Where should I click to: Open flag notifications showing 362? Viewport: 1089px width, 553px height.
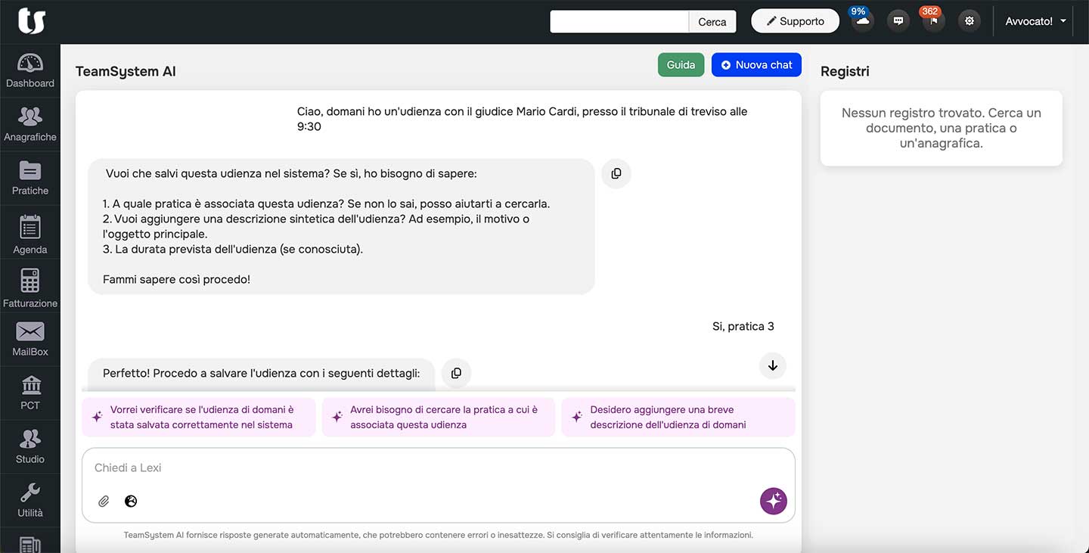click(x=932, y=20)
